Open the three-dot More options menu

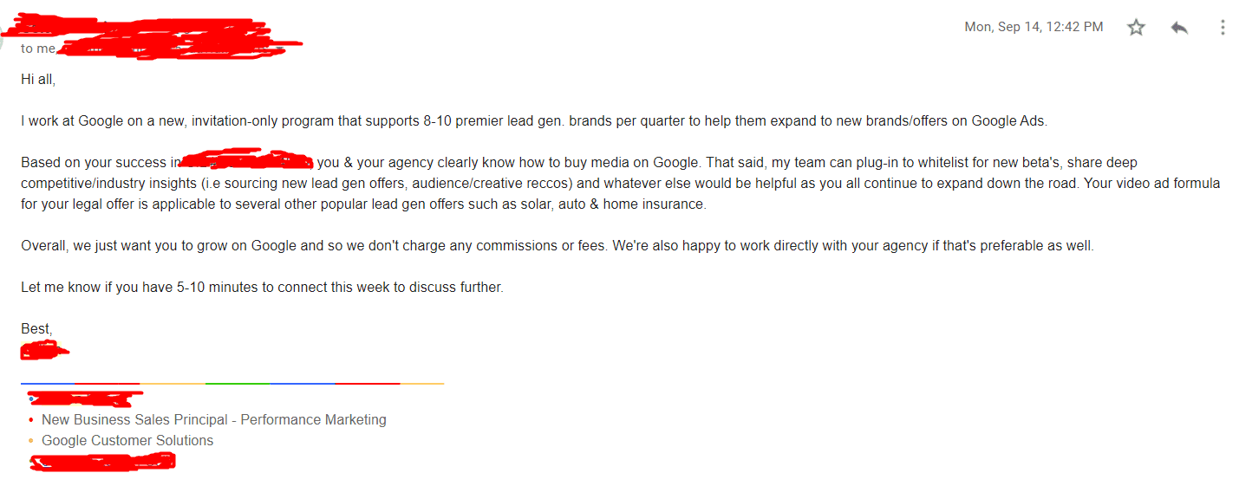(x=1223, y=28)
